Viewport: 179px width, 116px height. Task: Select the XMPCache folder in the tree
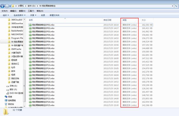point(16,49)
